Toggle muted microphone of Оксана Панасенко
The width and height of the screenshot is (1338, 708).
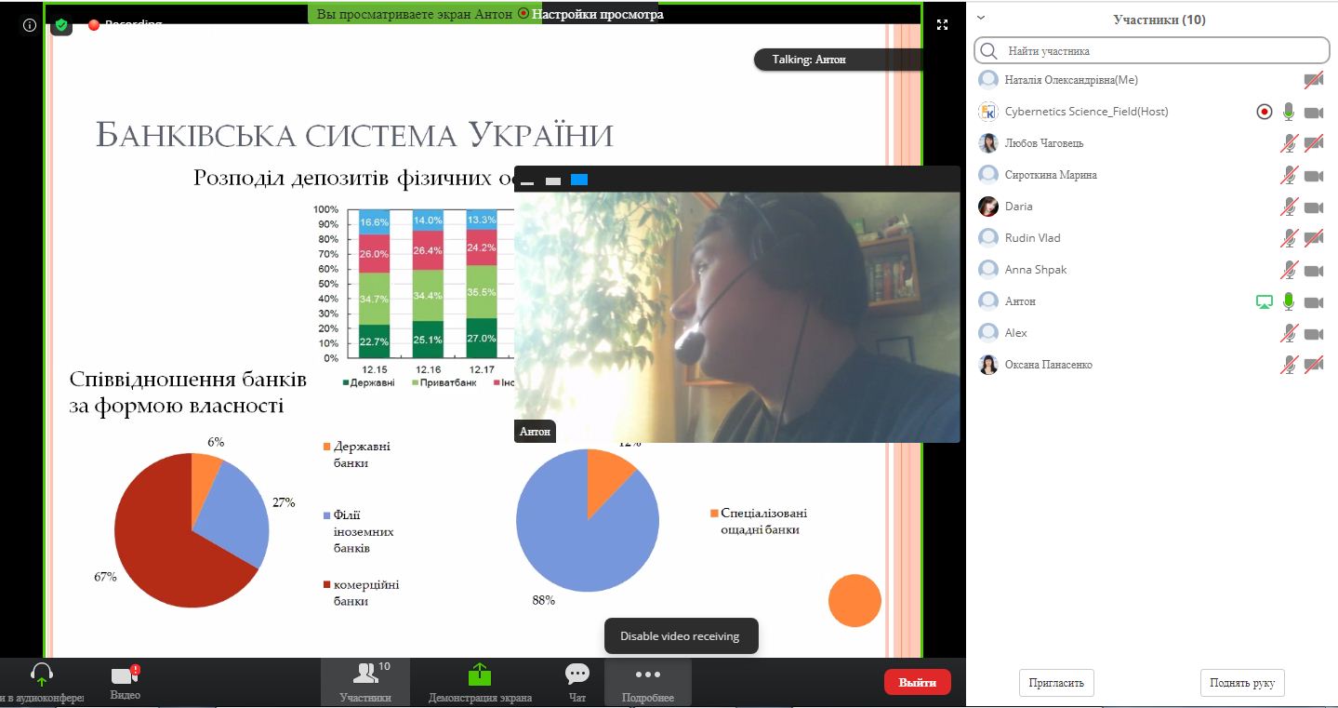point(1289,365)
